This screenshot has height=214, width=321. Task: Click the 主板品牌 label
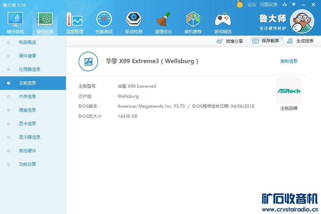click(x=289, y=108)
